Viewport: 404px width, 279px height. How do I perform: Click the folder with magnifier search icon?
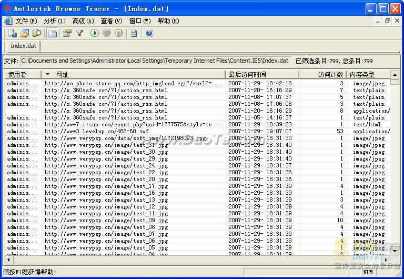37,33
